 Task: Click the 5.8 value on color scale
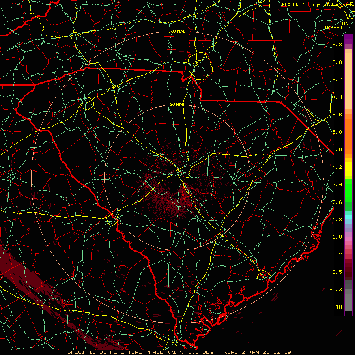(x=337, y=132)
